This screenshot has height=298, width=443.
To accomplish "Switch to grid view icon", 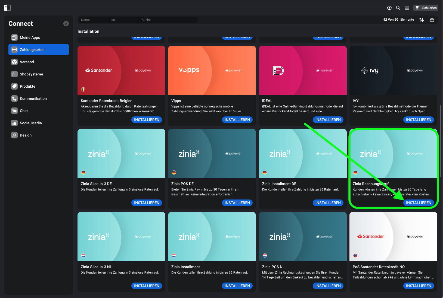I will pos(432,20).
